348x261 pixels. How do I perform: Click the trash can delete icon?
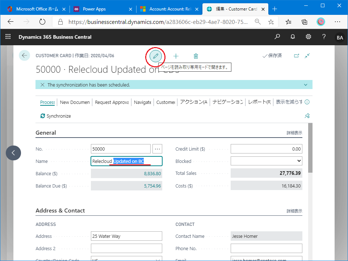tap(196, 56)
